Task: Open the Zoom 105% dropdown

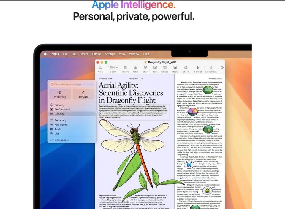Action: 113,67
